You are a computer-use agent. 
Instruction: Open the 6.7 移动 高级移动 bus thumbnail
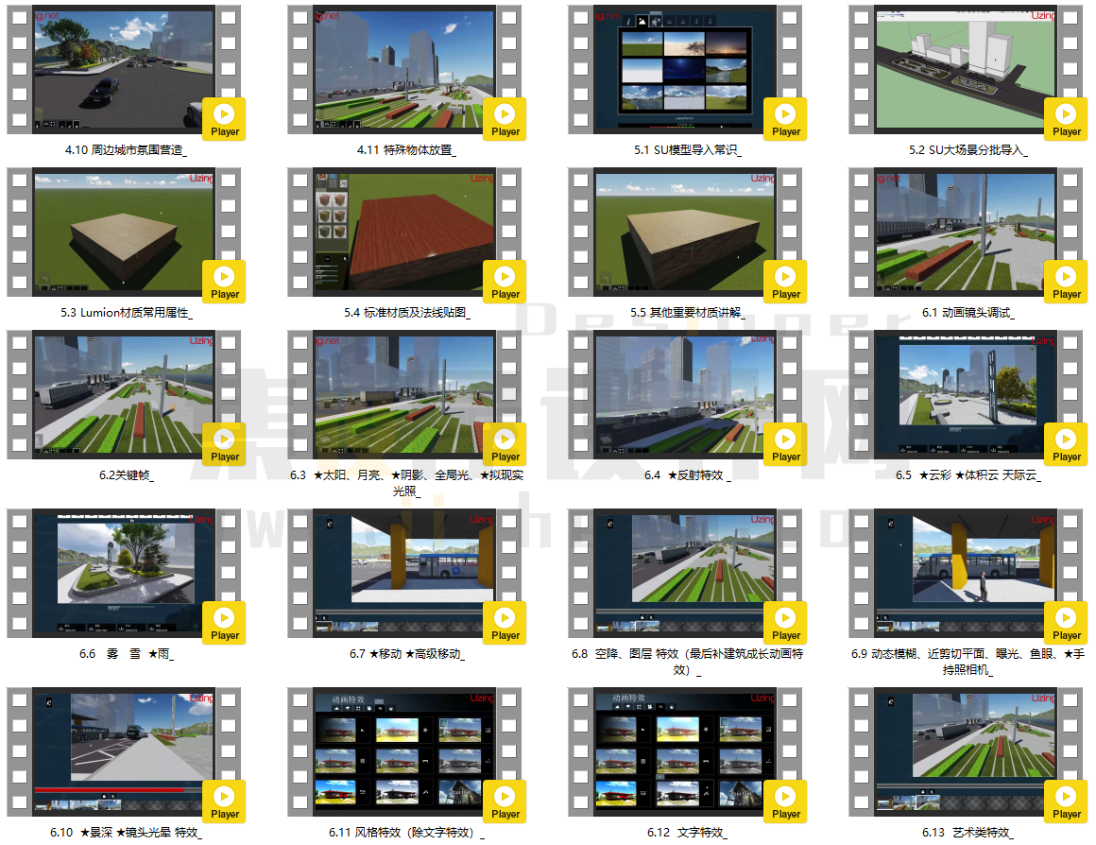click(x=404, y=573)
